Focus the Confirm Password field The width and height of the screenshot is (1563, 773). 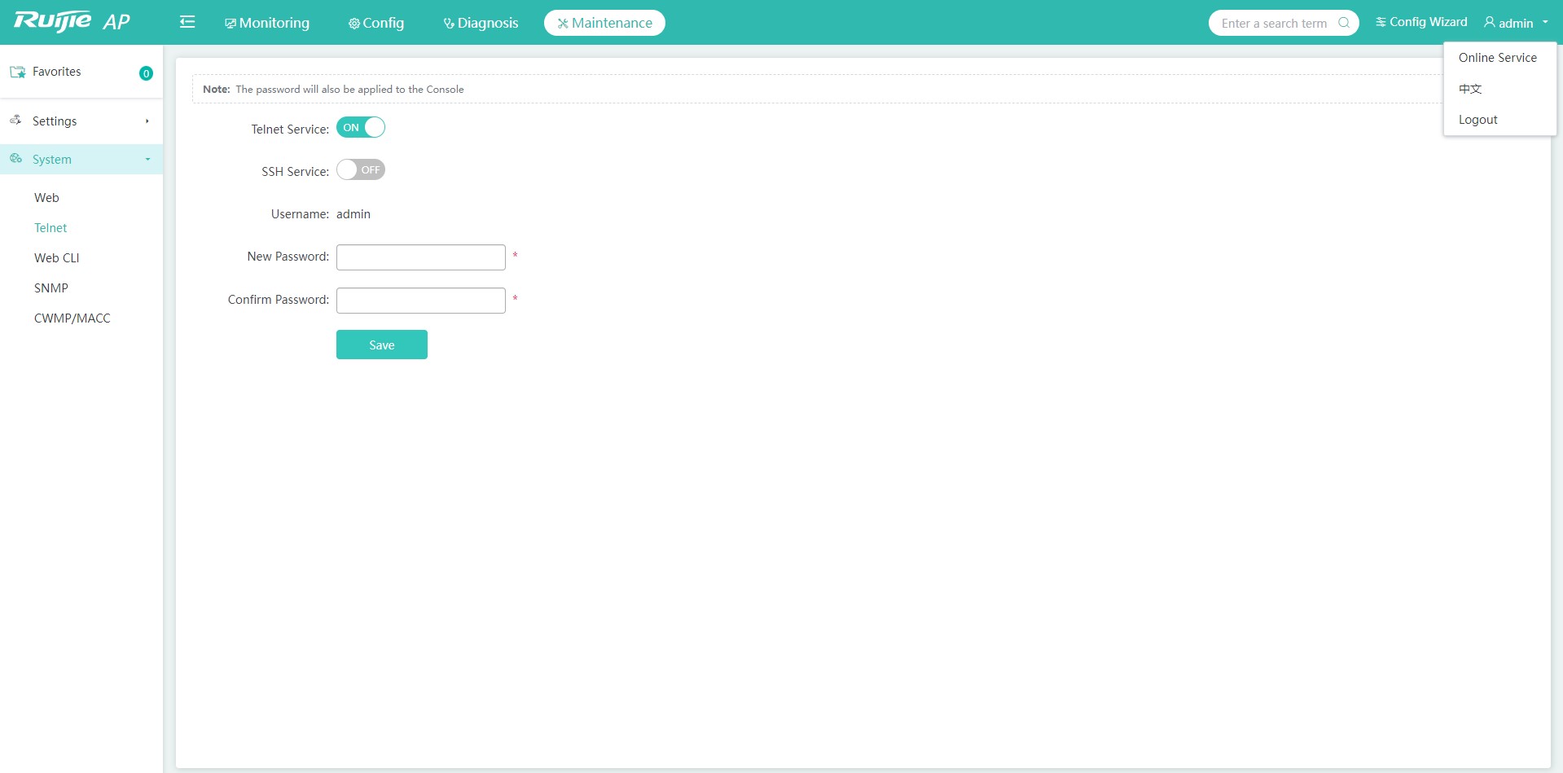coord(421,301)
